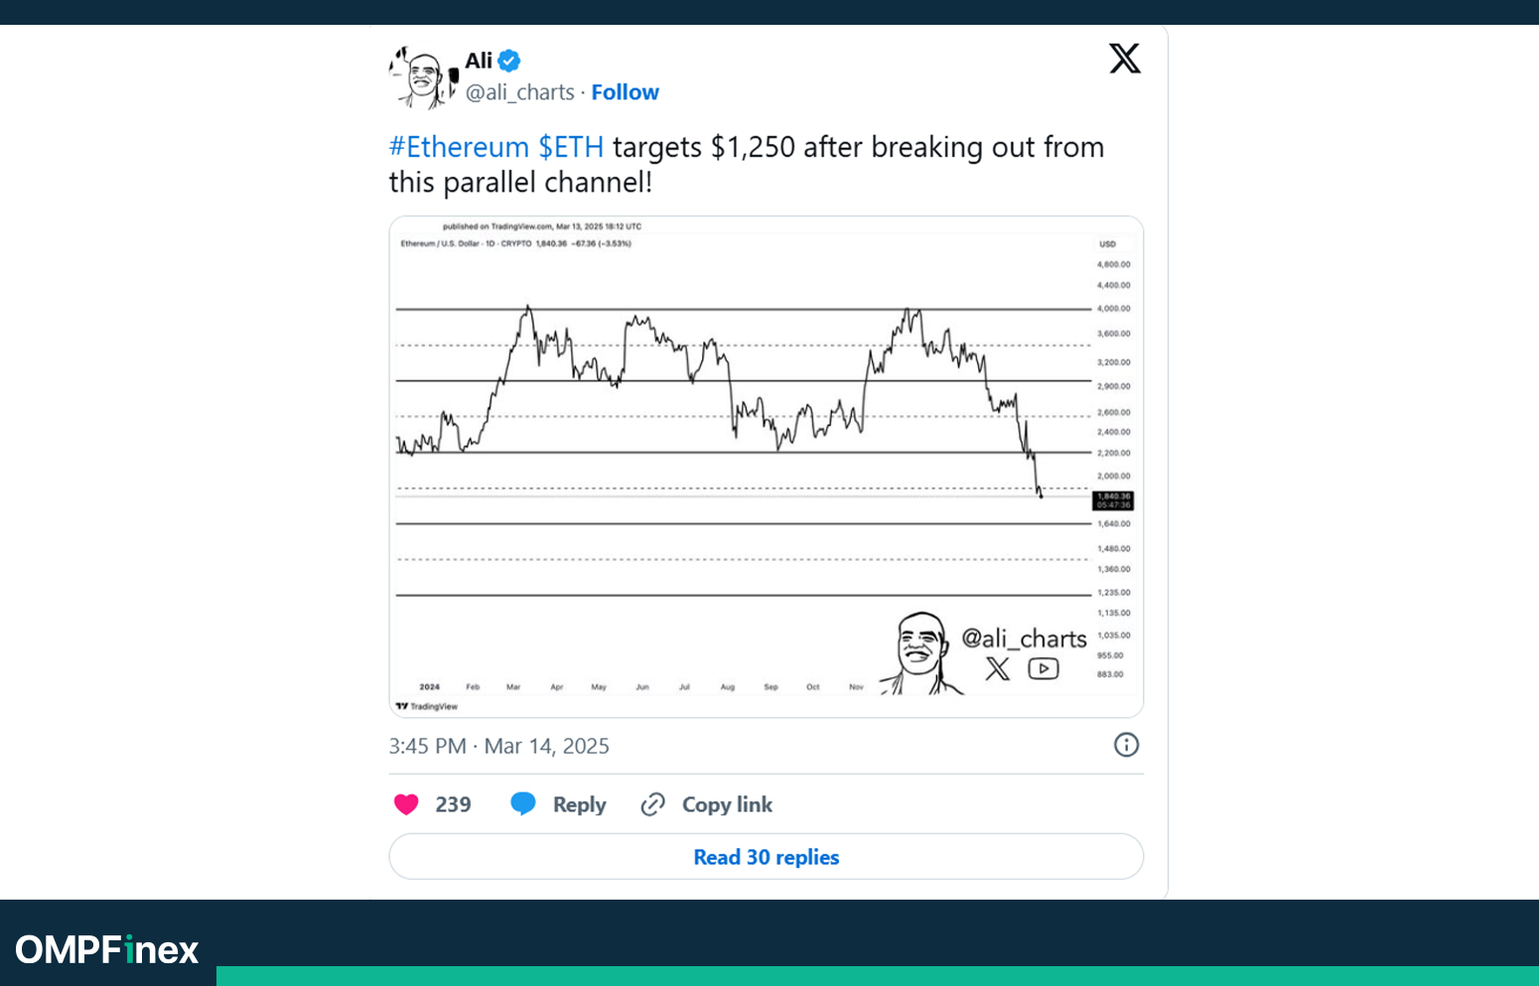Viewport: 1539px width, 986px height.
Task: Open X logo at tweet's top right
Action: (1124, 59)
